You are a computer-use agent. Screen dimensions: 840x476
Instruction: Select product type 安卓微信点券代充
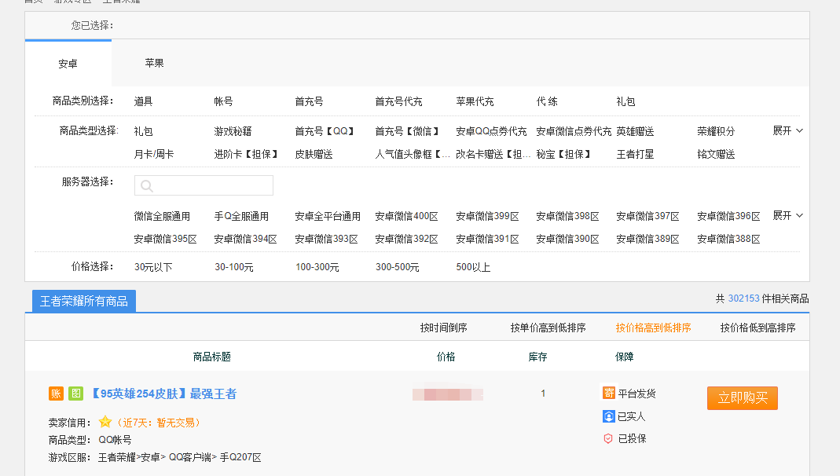pos(574,131)
